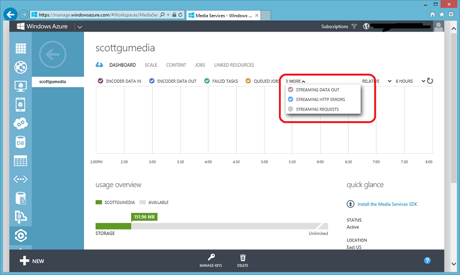Open the cylinder-with-document icon in sidebar

pyautogui.click(x=20, y=198)
